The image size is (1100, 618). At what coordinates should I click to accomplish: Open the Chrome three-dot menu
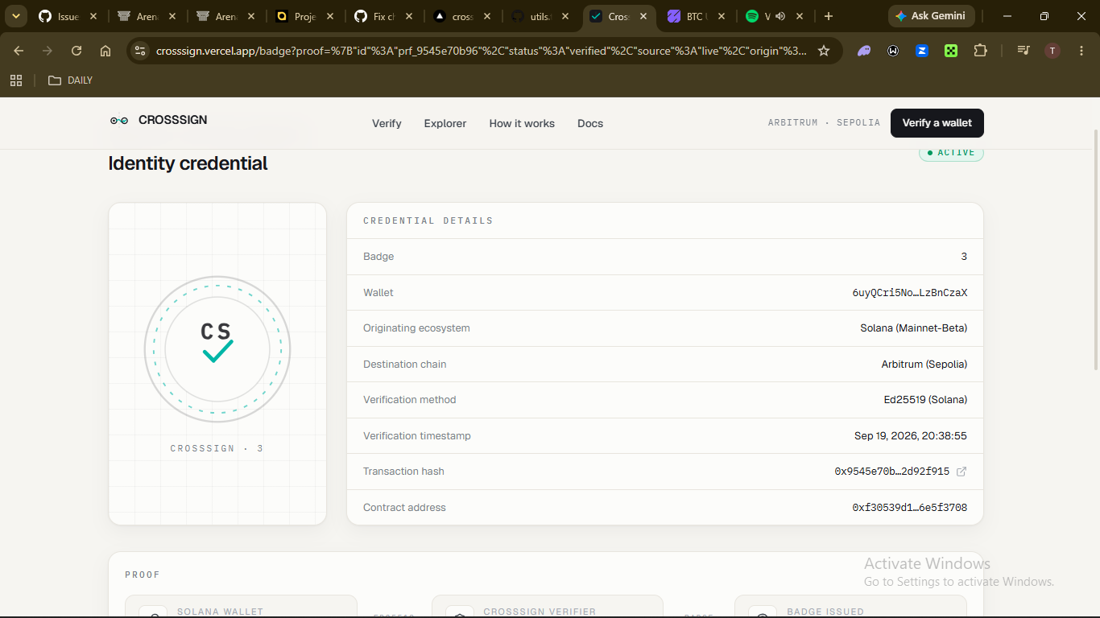point(1081,51)
